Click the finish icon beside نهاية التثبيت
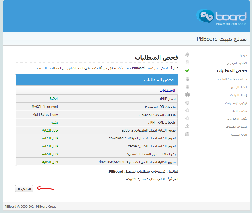The width and height of the screenshot is (252, 213). pyautogui.click(x=187, y=134)
